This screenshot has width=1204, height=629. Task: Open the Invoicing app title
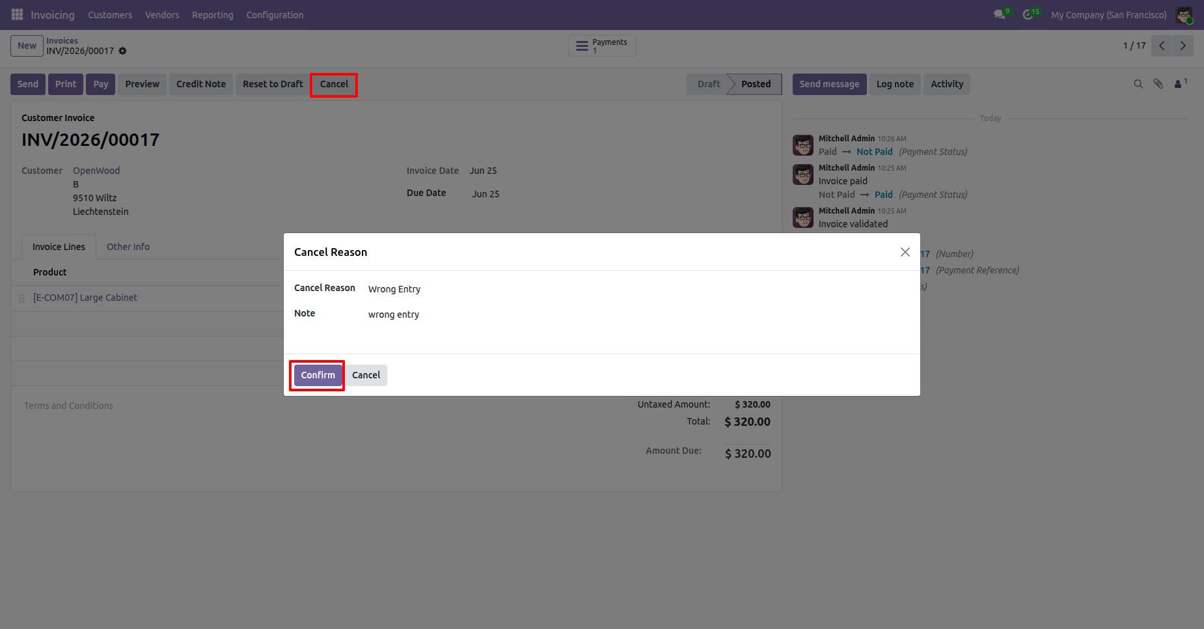(x=53, y=15)
